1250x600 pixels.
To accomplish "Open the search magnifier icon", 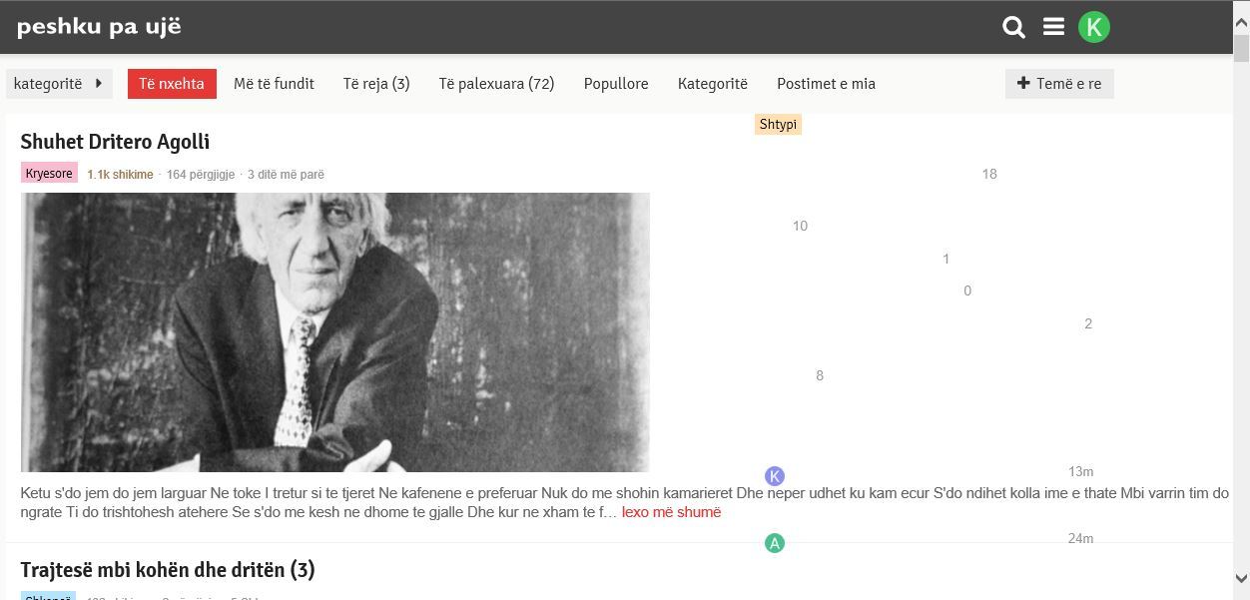I will pyautogui.click(x=1013, y=27).
